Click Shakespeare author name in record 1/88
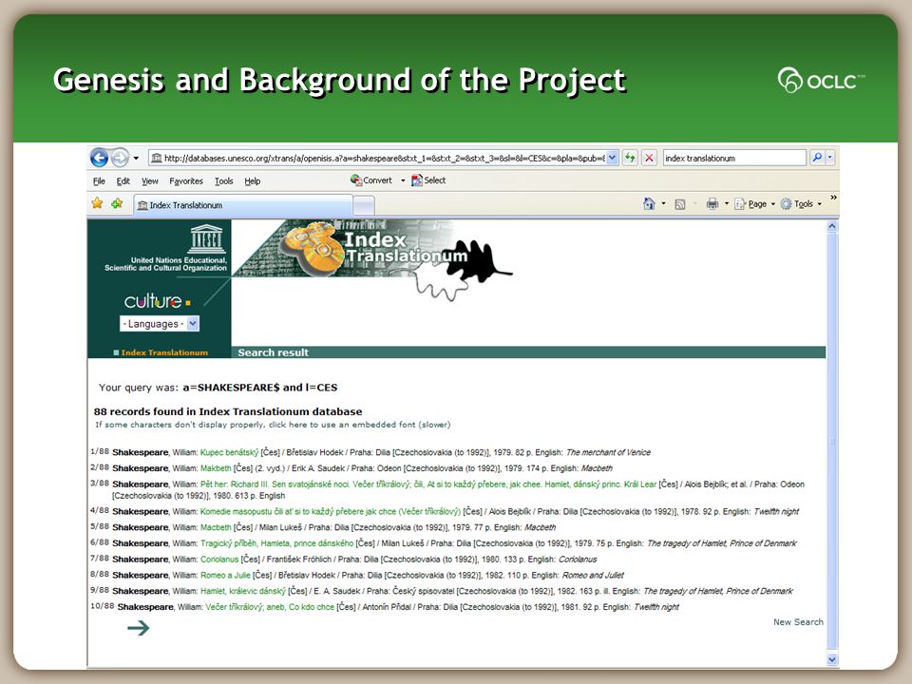The height and width of the screenshot is (684, 912). click(141, 452)
